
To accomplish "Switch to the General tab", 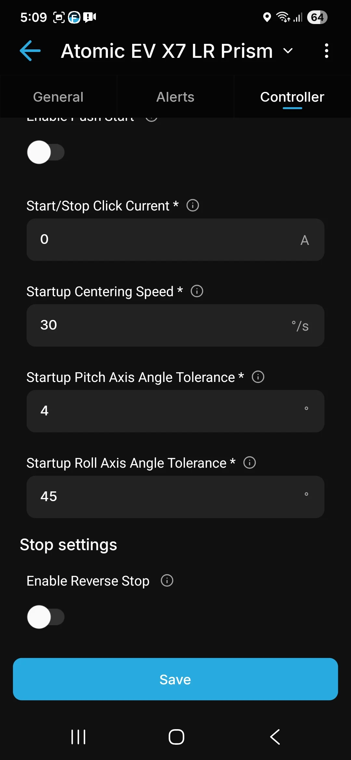I will tap(58, 97).
